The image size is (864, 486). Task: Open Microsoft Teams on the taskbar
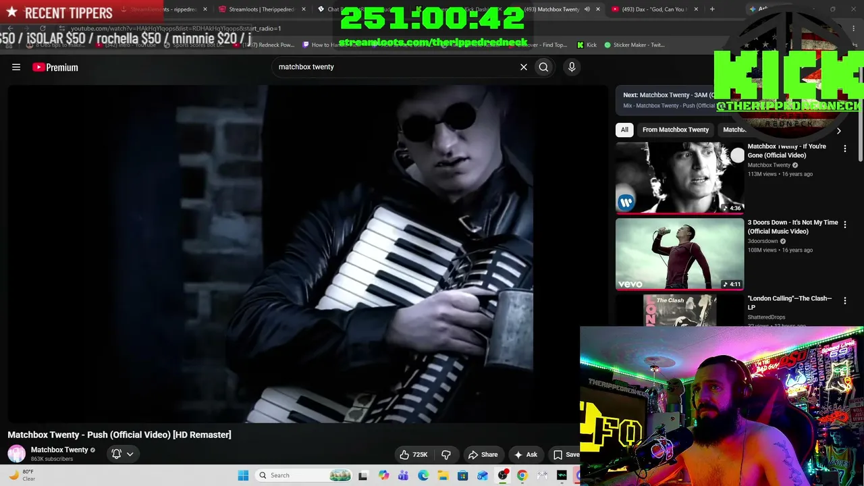point(403,475)
